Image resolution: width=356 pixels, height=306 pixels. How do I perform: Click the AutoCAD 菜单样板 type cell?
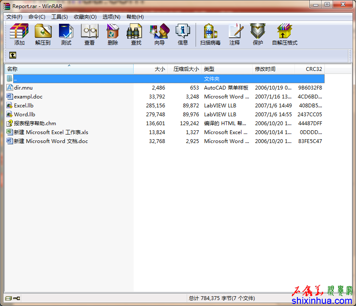[x=226, y=88]
